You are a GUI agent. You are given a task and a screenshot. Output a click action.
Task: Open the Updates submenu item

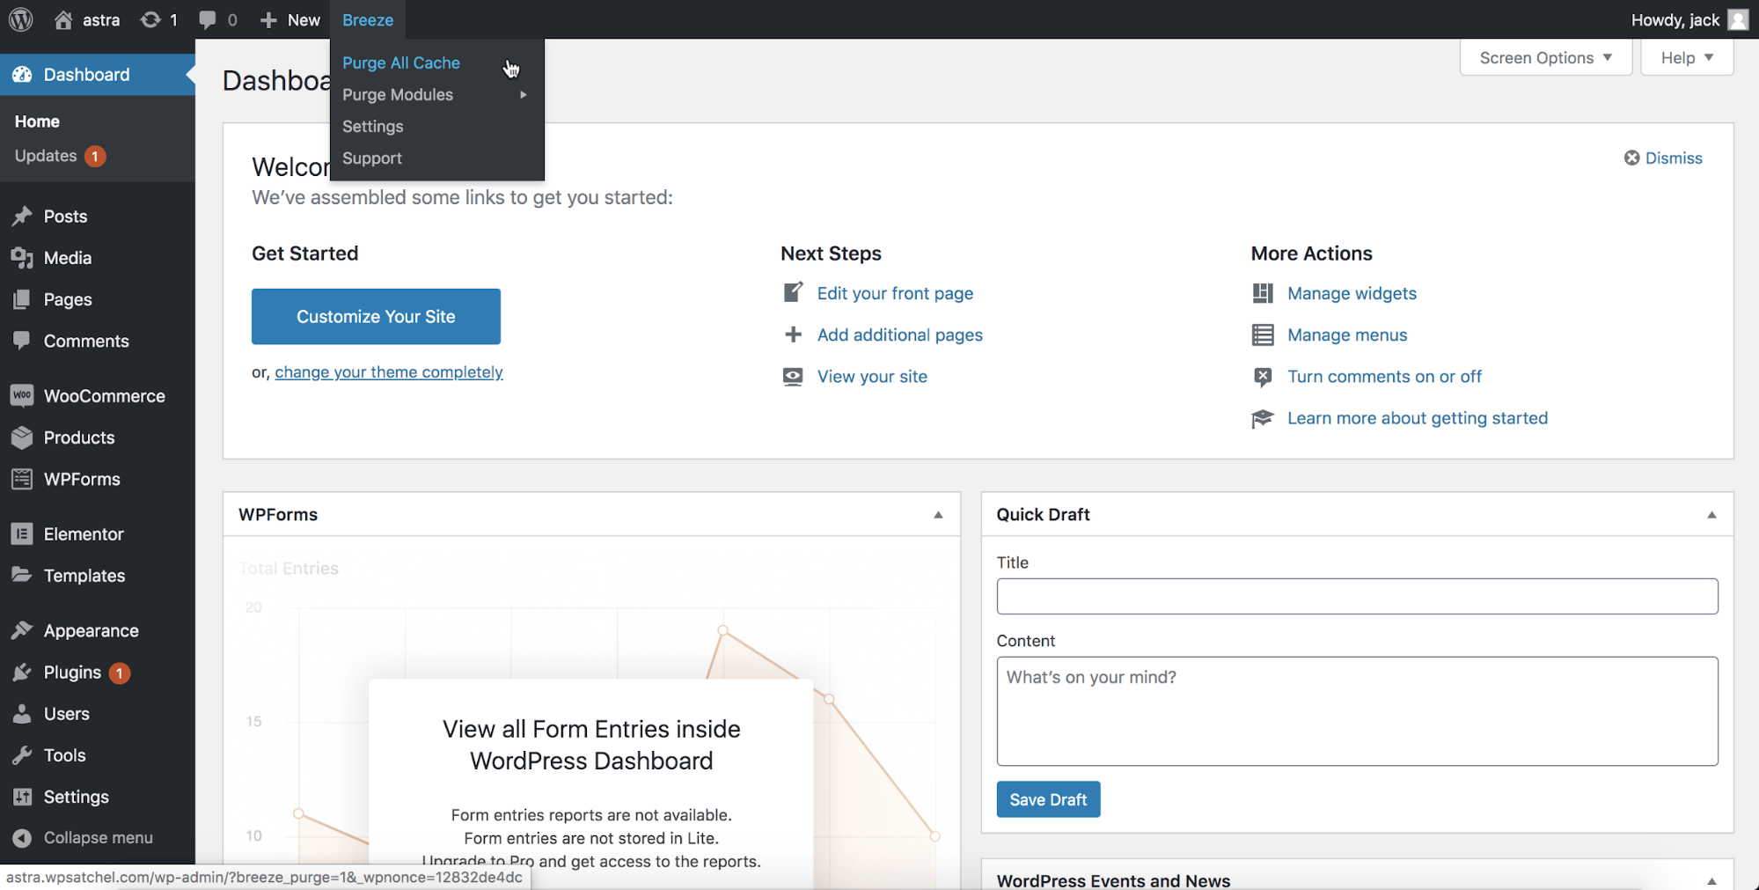pos(46,156)
